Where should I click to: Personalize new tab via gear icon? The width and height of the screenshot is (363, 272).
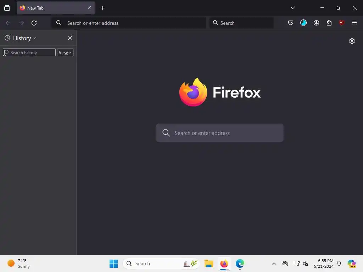(352, 41)
